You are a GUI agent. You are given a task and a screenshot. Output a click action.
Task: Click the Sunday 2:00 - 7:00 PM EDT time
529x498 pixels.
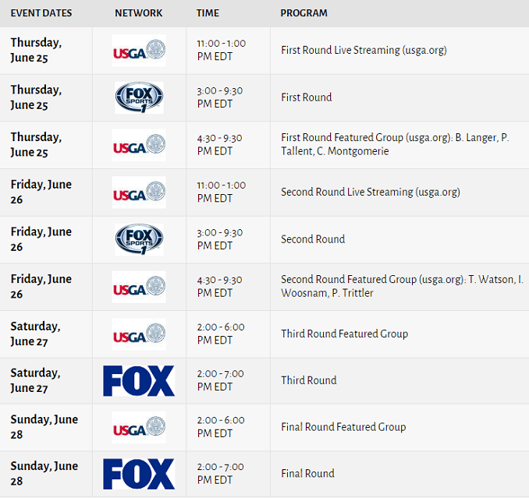pos(221,473)
